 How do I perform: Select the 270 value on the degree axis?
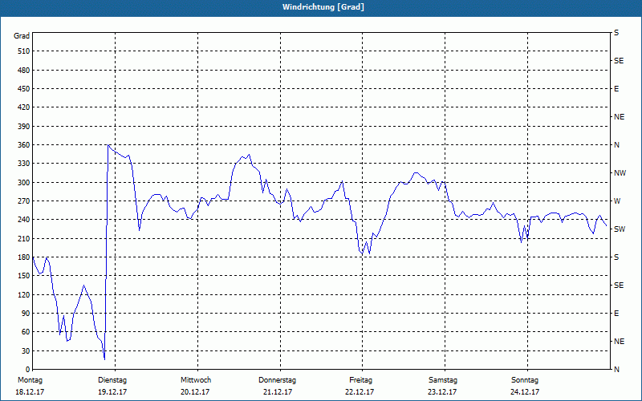pos(24,201)
